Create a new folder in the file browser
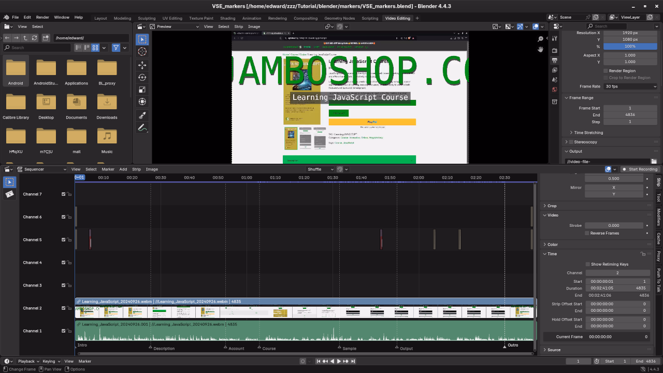This screenshot has width=663, height=373. click(x=46, y=38)
